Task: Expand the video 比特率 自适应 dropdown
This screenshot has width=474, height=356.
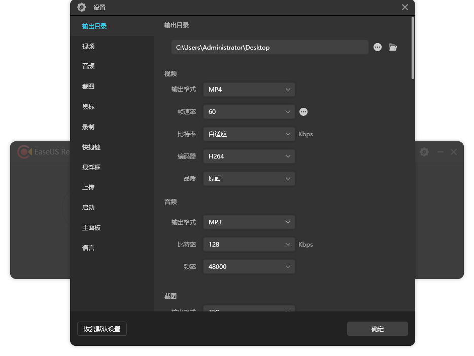Action: coord(249,134)
